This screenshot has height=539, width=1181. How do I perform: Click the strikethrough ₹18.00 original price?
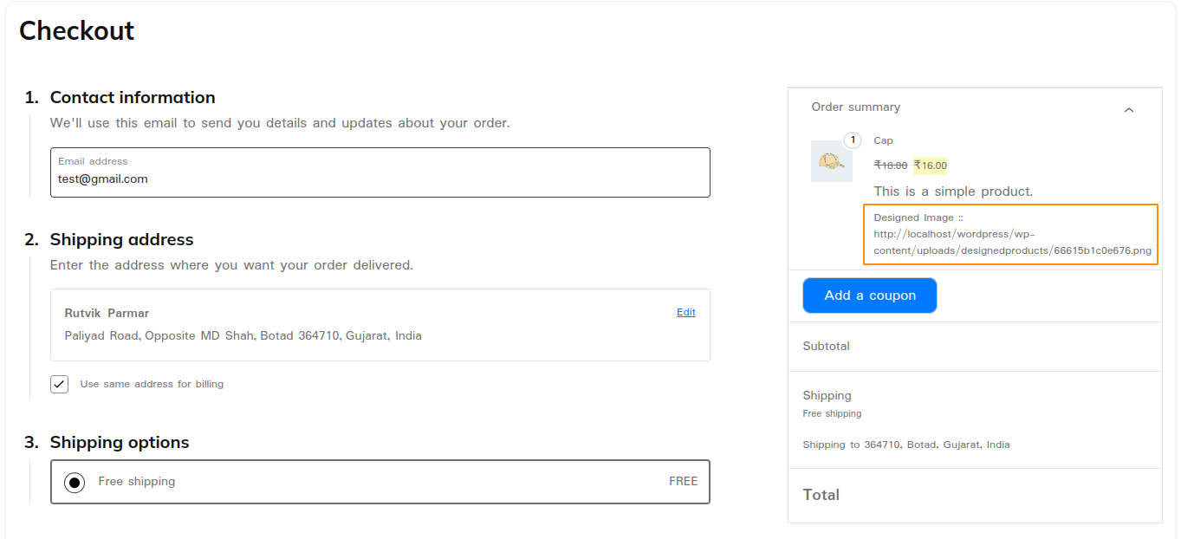889,165
